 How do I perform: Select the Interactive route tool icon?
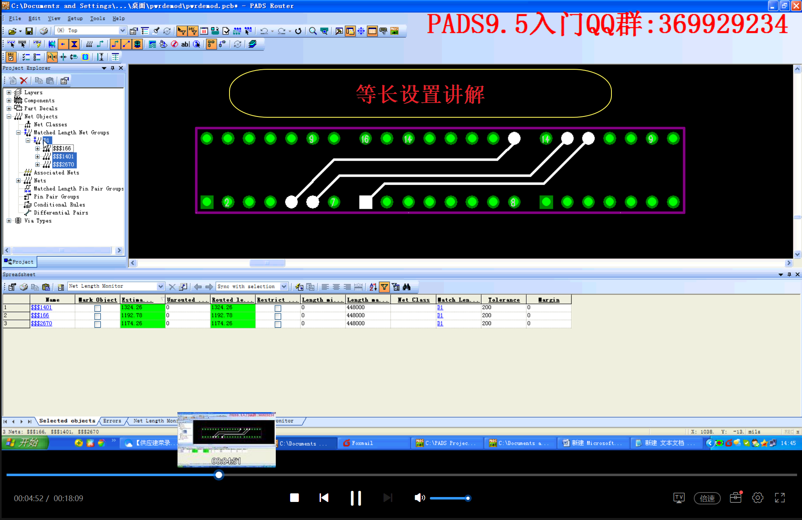pyautogui.click(x=115, y=44)
